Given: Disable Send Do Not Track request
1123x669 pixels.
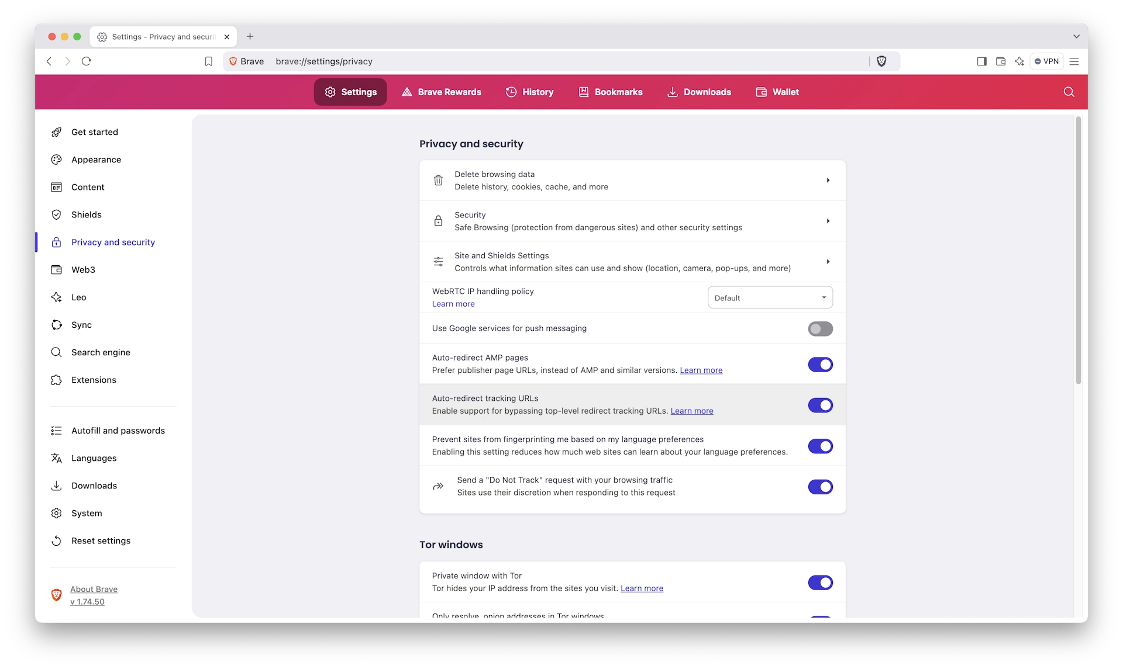Looking at the screenshot, I should (x=820, y=486).
